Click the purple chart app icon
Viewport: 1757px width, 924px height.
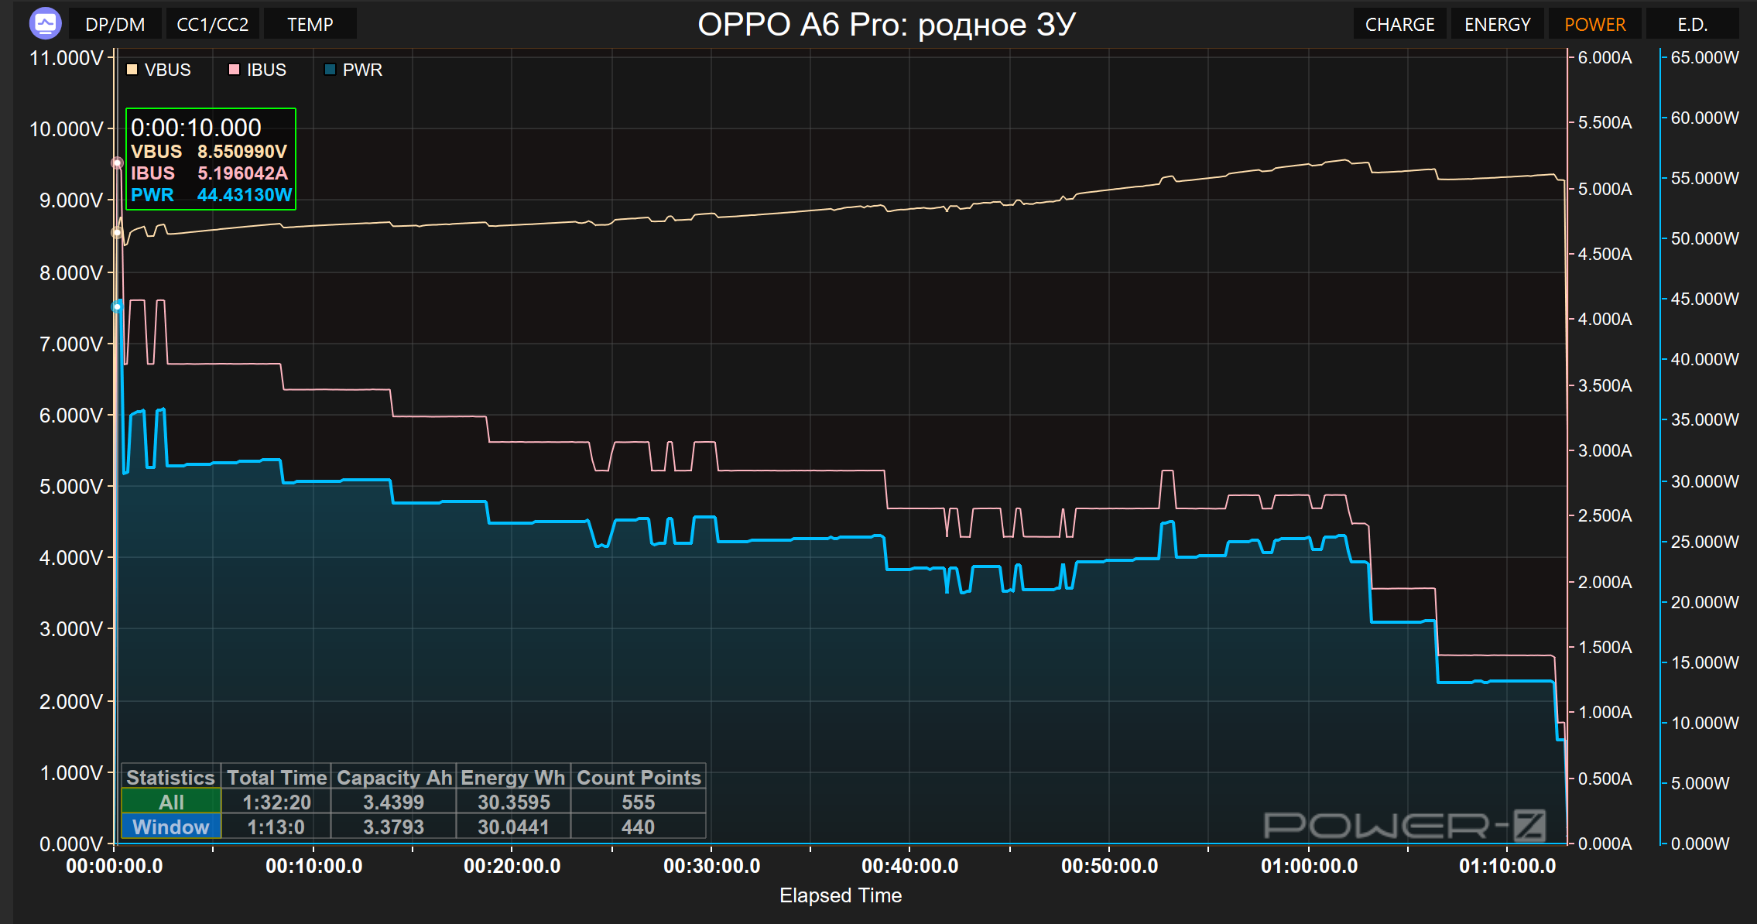point(45,24)
